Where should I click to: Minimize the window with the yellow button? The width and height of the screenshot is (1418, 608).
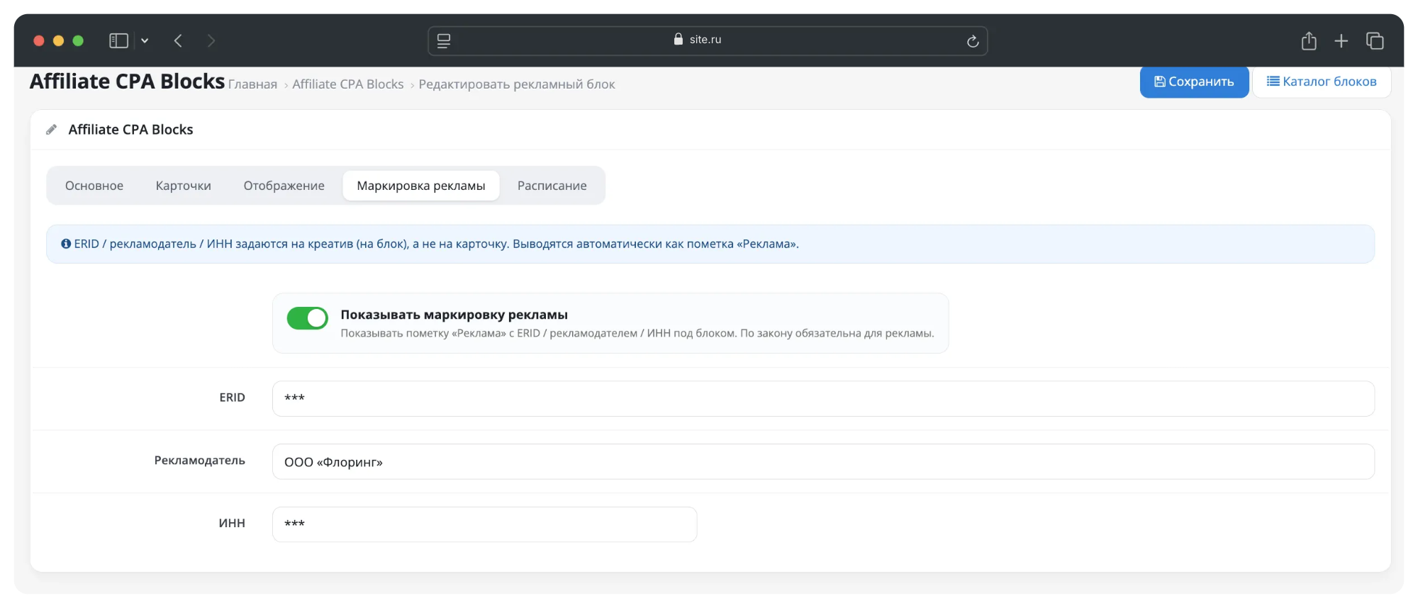pyautogui.click(x=58, y=40)
